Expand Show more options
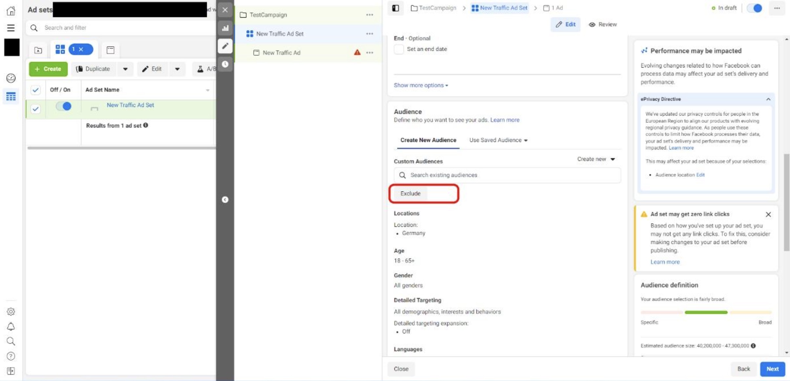The height and width of the screenshot is (381, 790). pos(421,85)
